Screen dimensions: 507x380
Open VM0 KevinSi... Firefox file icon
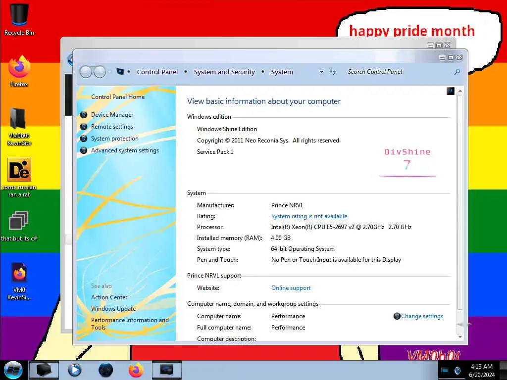coord(19,281)
